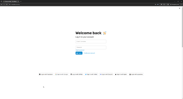Log in with Discord
This screenshot has width=183, height=99.
[x=106, y=74]
